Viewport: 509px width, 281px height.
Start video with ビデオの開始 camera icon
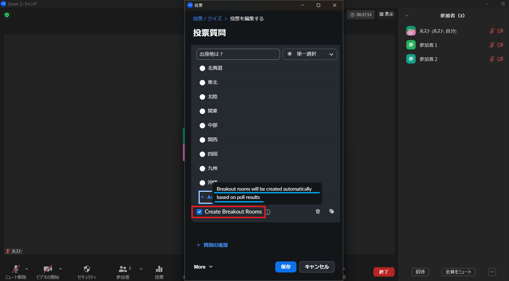(x=48, y=269)
